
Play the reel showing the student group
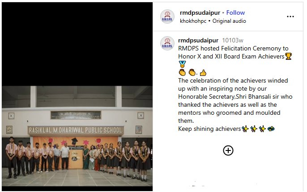click(x=77, y=97)
